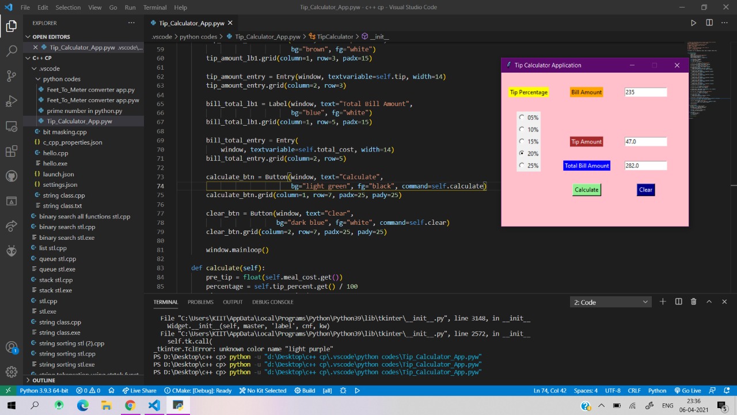The height and width of the screenshot is (415, 737).
Task: Open the Terminal menu
Action: pos(154,7)
